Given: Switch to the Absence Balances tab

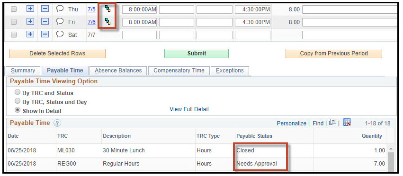Looking at the screenshot, I should point(118,70).
